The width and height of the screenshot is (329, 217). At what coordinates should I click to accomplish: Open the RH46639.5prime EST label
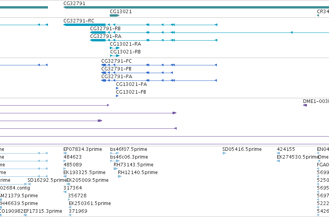coord(19,203)
